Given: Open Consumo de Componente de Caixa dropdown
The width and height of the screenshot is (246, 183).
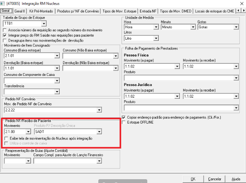Looking at the screenshot, I should pos(57,81).
